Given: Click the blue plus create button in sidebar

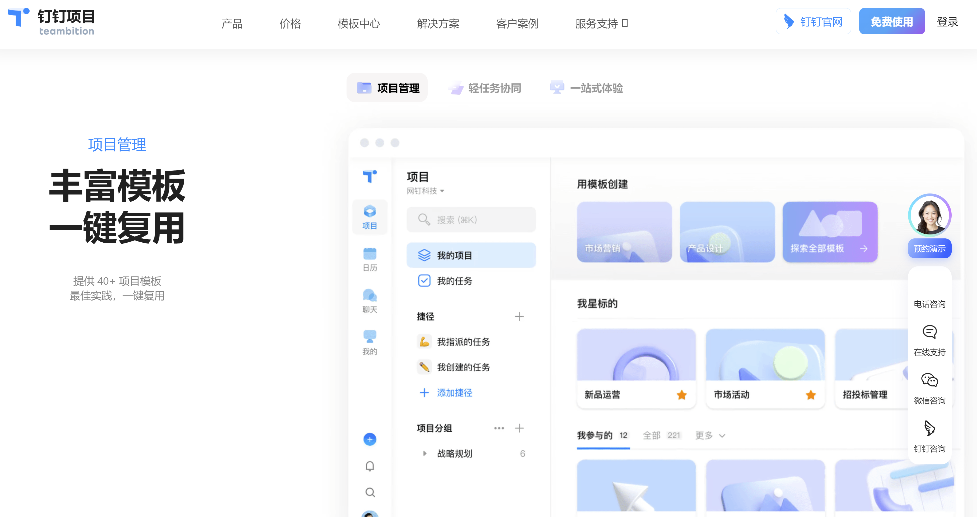Looking at the screenshot, I should coord(370,439).
